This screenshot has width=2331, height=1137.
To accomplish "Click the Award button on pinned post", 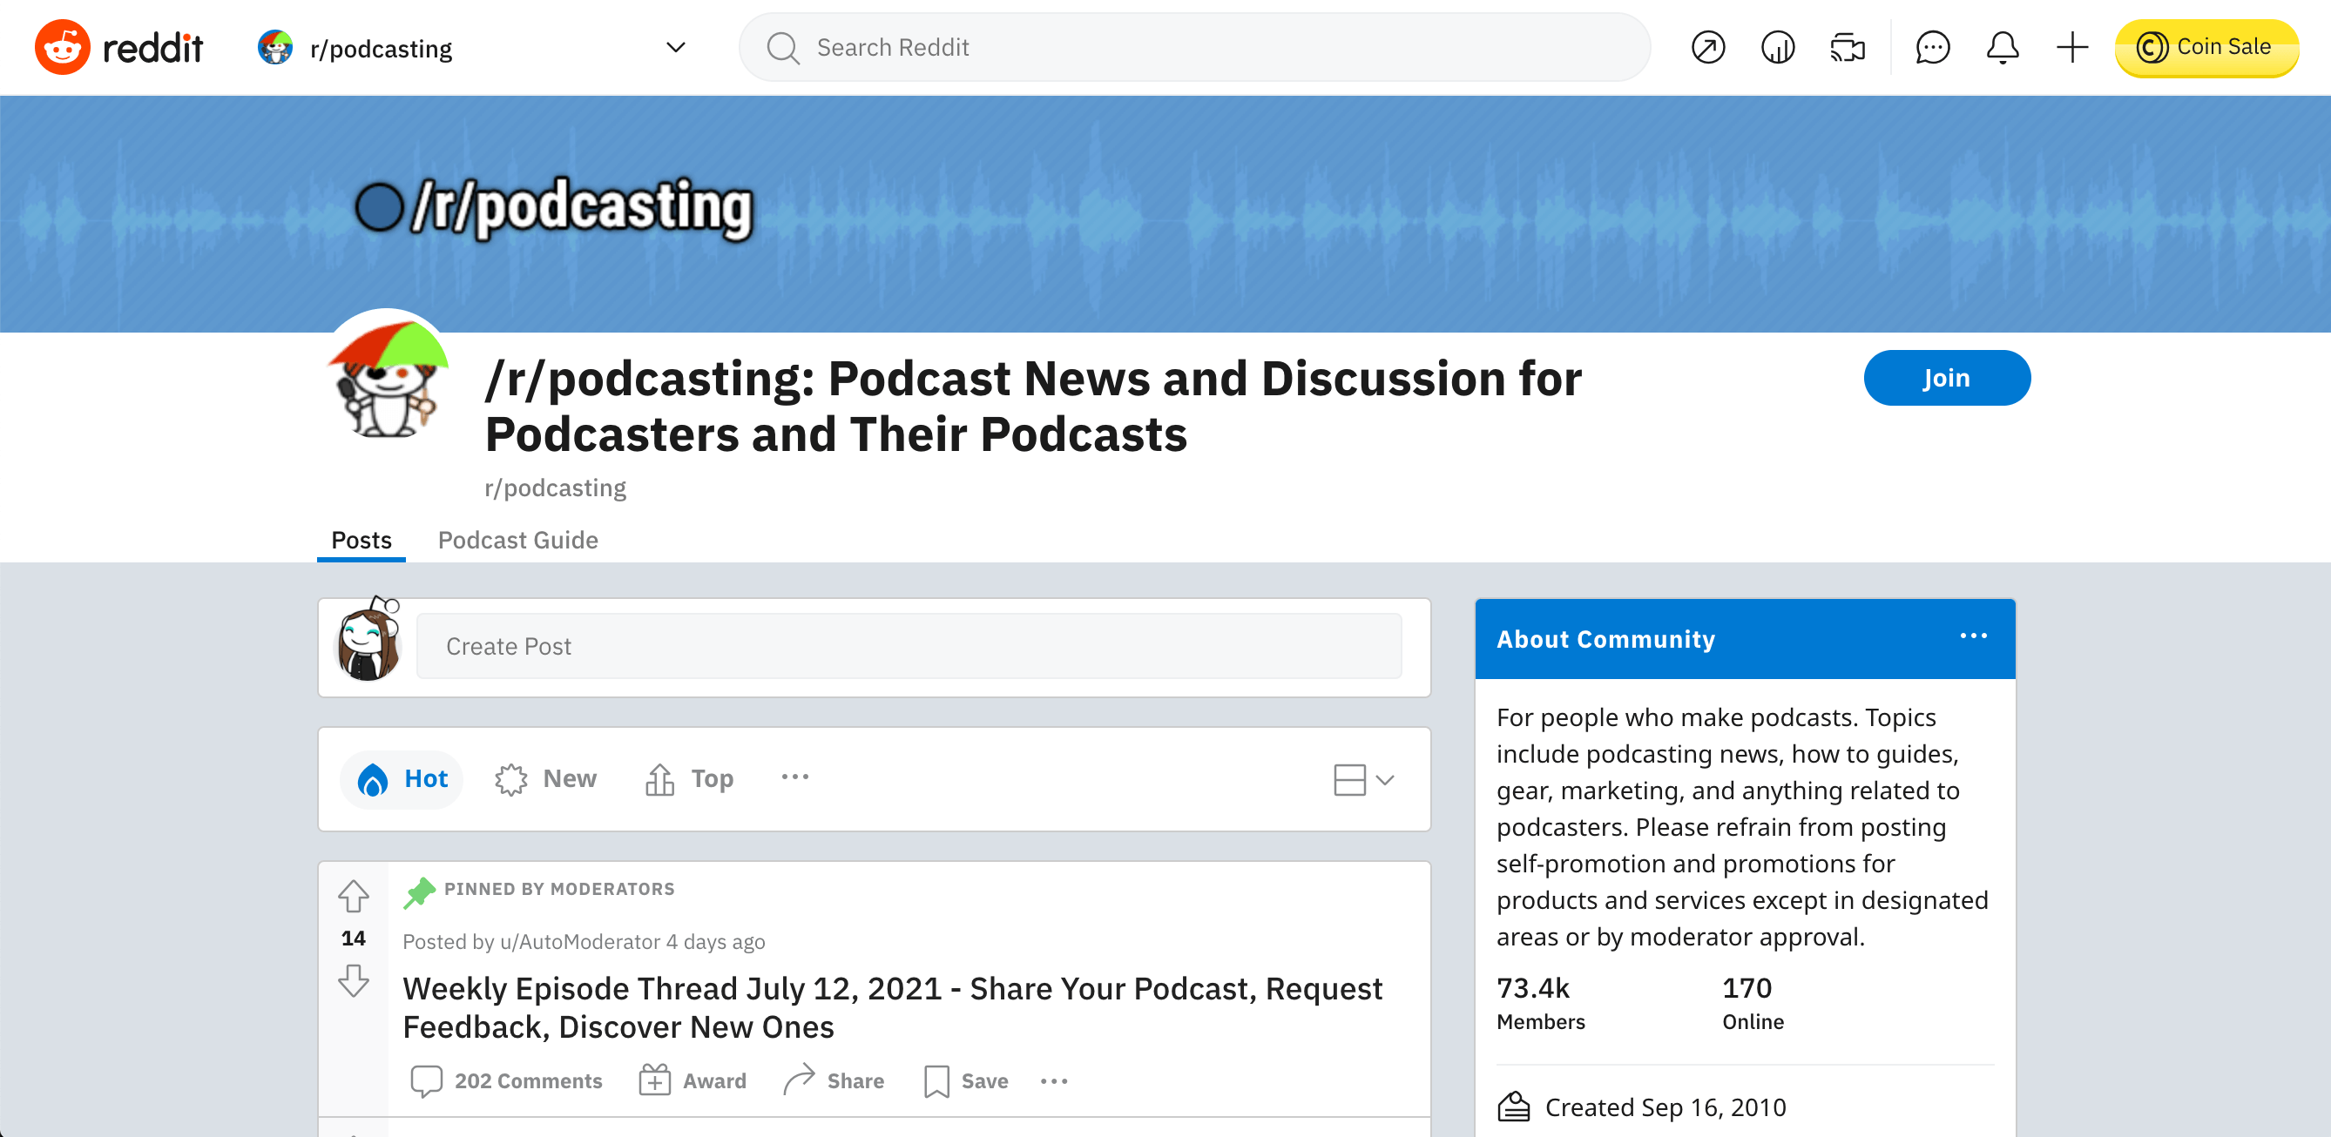I will (693, 1081).
